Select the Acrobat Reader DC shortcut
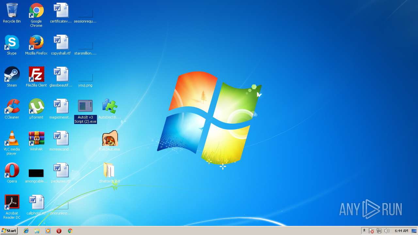This screenshot has width=418, height=235. pyautogui.click(x=12, y=207)
